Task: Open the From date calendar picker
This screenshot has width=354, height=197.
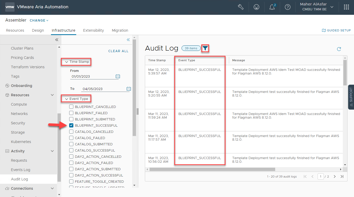Action: tap(118, 76)
